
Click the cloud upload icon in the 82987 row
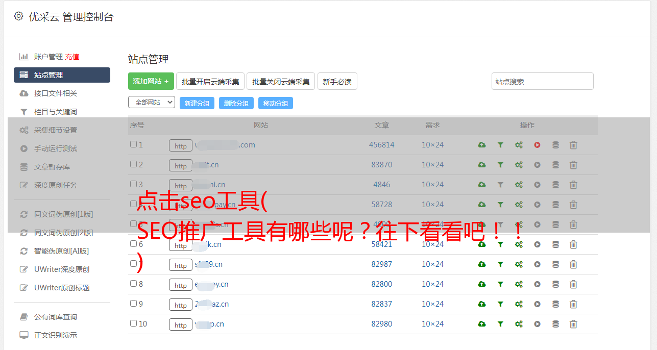(482, 264)
